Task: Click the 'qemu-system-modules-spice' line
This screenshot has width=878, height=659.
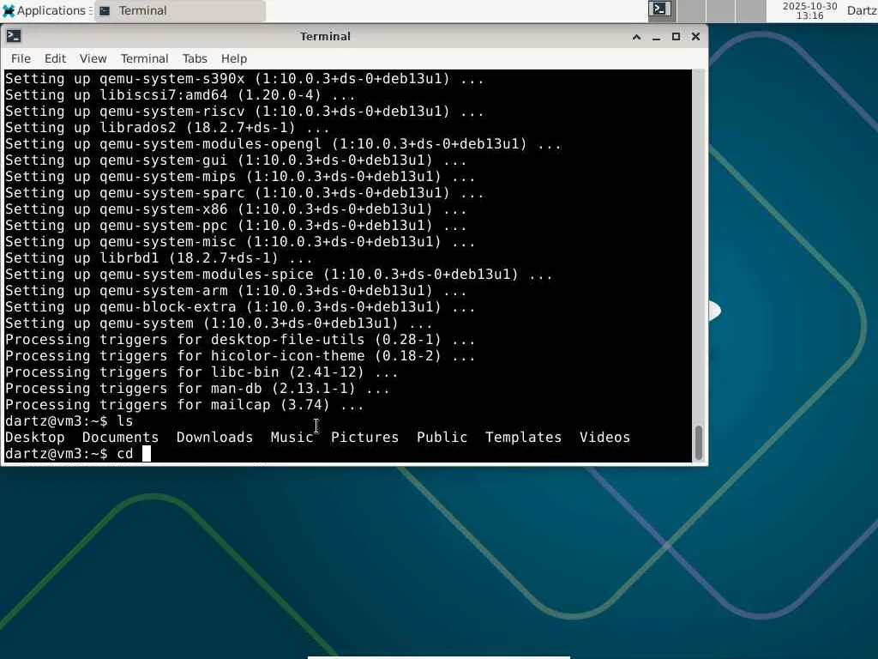Action: [x=279, y=274]
